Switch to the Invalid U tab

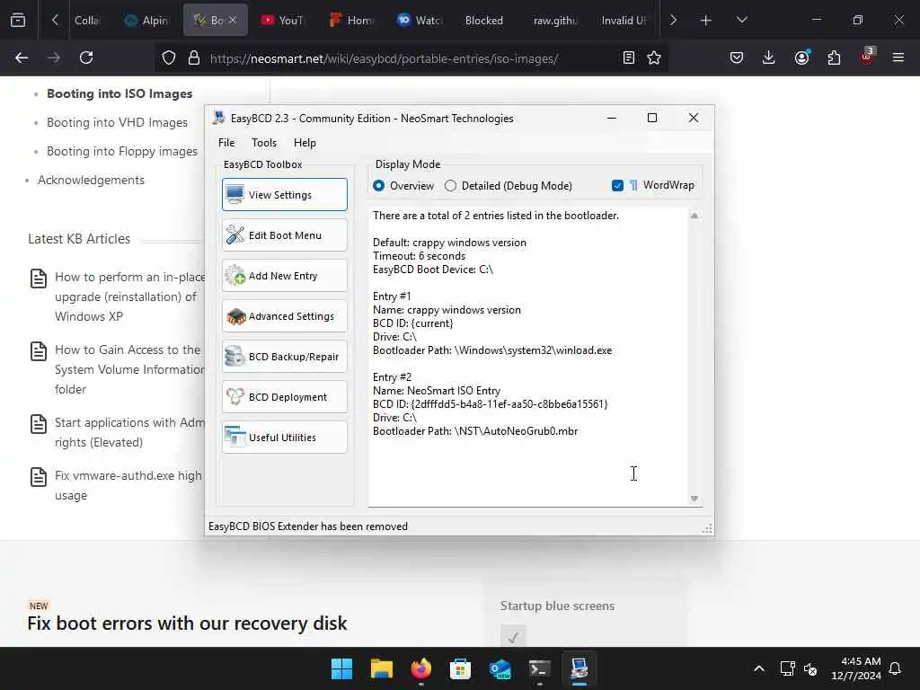[x=624, y=21]
